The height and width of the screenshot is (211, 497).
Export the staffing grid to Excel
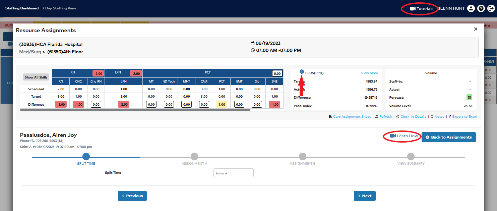[464, 117]
